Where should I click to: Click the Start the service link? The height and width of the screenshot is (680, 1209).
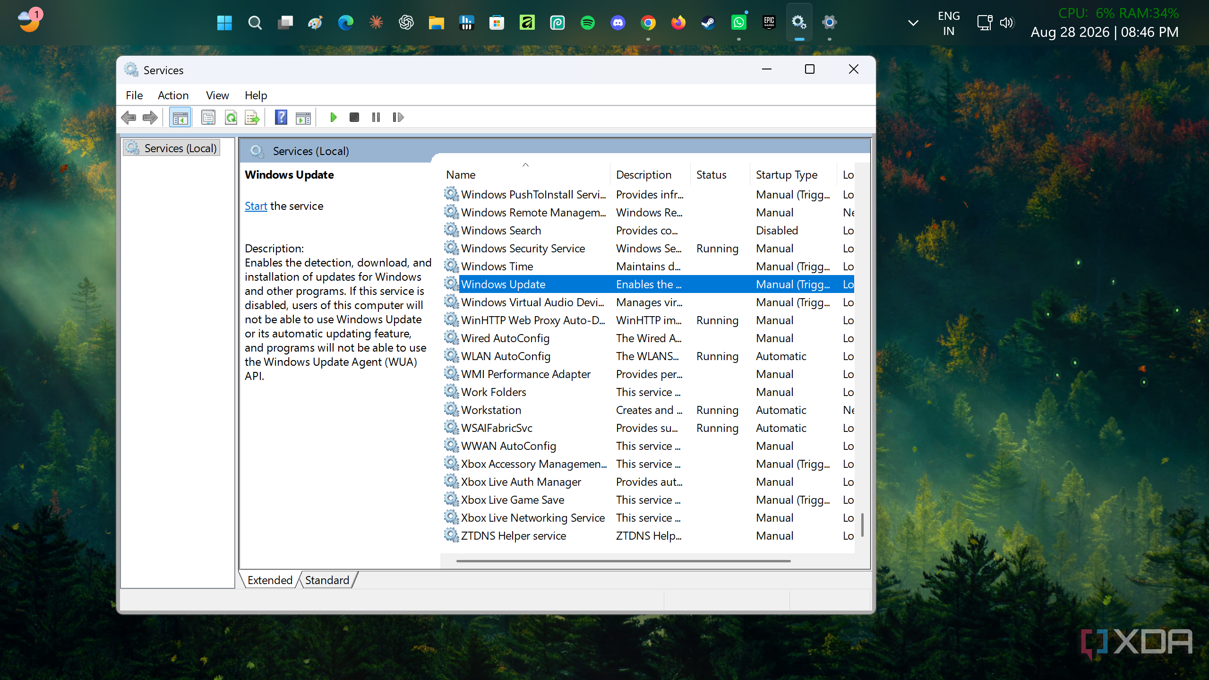tap(256, 206)
